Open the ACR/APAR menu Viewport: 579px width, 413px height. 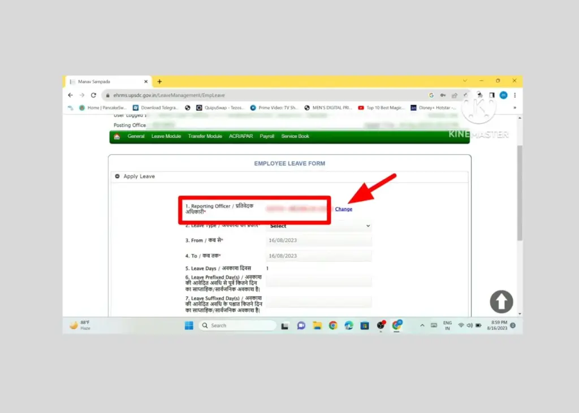tap(241, 136)
